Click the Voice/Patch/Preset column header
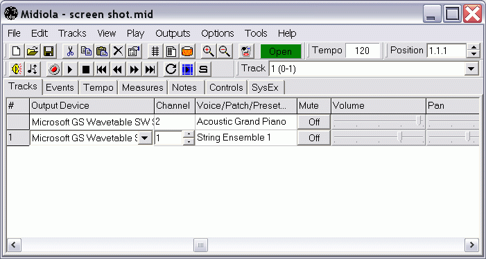Viewport: 486px width, 259px height. coord(246,106)
